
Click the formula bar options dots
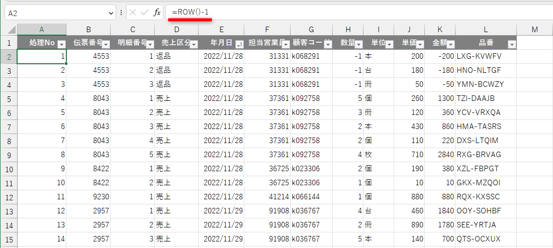[121, 13]
